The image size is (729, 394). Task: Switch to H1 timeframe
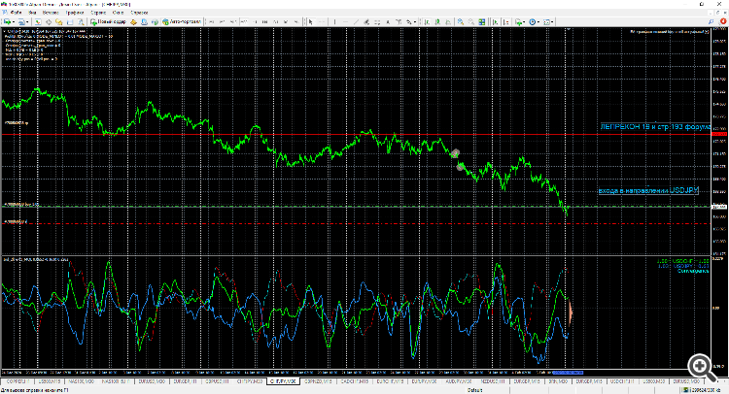point(255,21)
